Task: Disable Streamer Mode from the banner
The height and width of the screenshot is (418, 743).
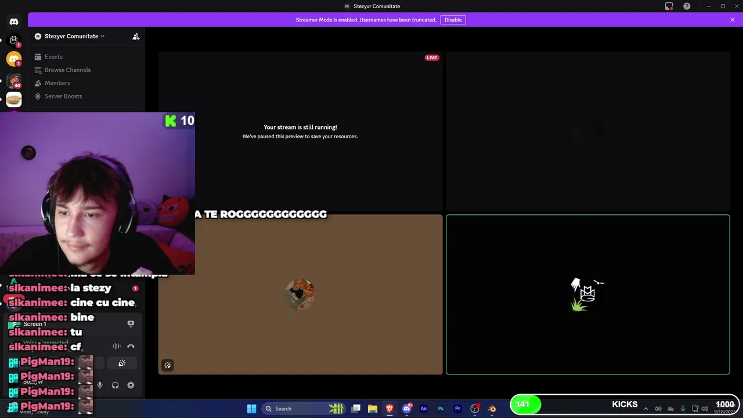Action: tap(453, 20)
